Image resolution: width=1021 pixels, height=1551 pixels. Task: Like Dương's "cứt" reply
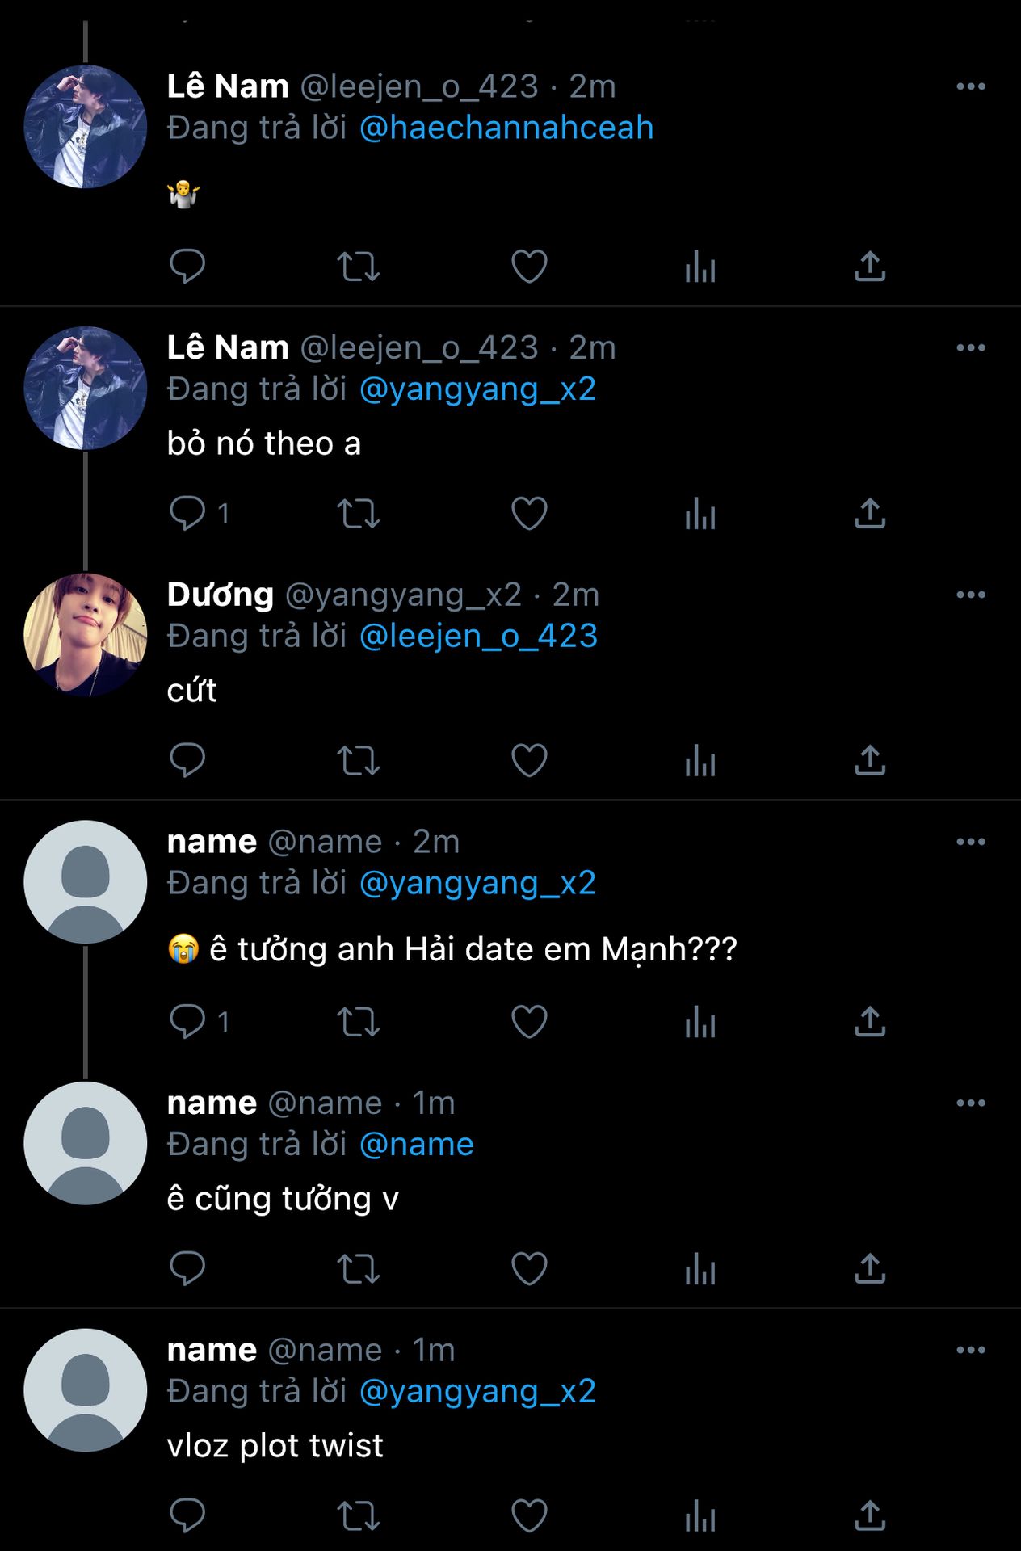coord(529,761)
